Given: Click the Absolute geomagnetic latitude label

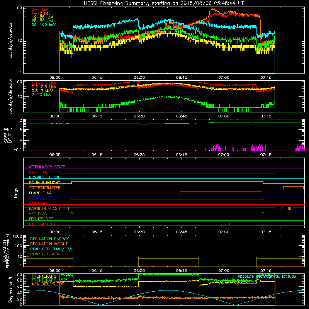Looking at the screenshot, I should [x=267, y=277].
